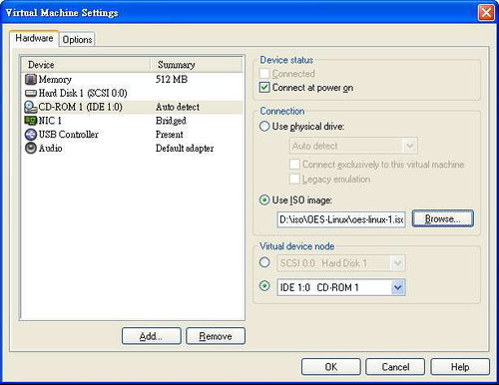Enable Legacy emulation checkbox
Screen dimensions: 499x385
[x=294, y=179]
